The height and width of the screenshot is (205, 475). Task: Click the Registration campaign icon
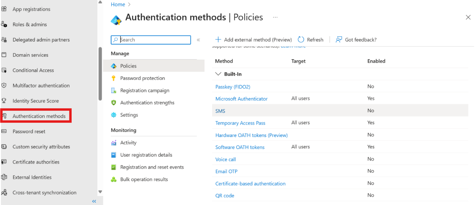[x=114, y=90]
